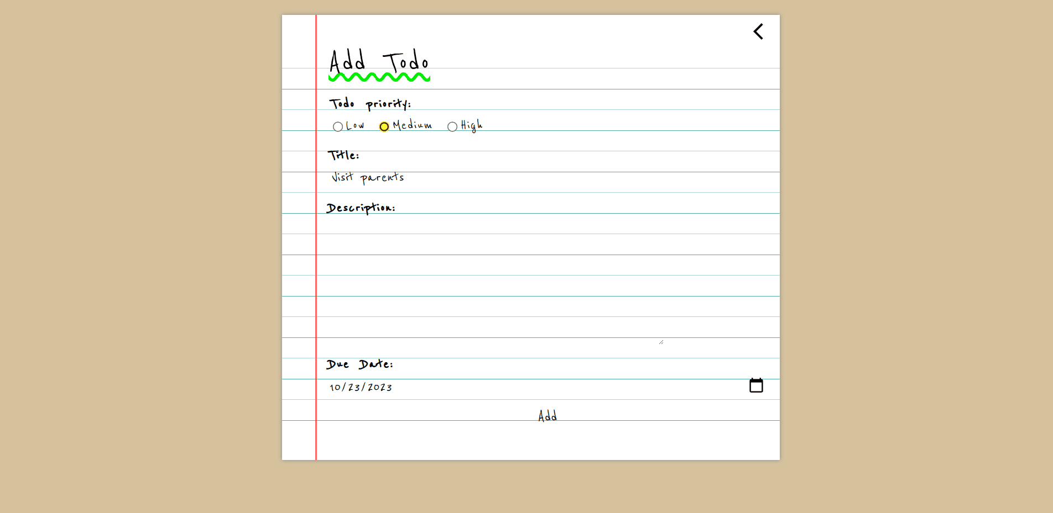Click the back arrow icon

[758, 31]
